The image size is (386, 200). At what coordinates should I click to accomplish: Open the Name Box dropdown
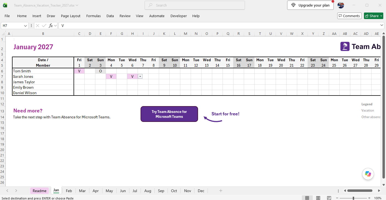(26, 26)
